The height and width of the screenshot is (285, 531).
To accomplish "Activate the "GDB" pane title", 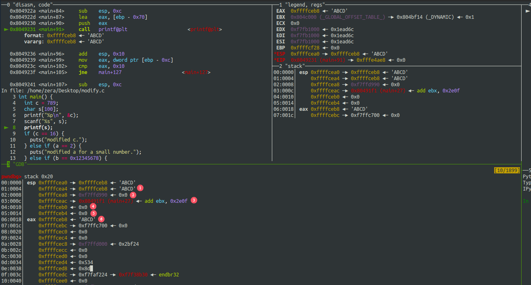I will [x=19, y=164].
